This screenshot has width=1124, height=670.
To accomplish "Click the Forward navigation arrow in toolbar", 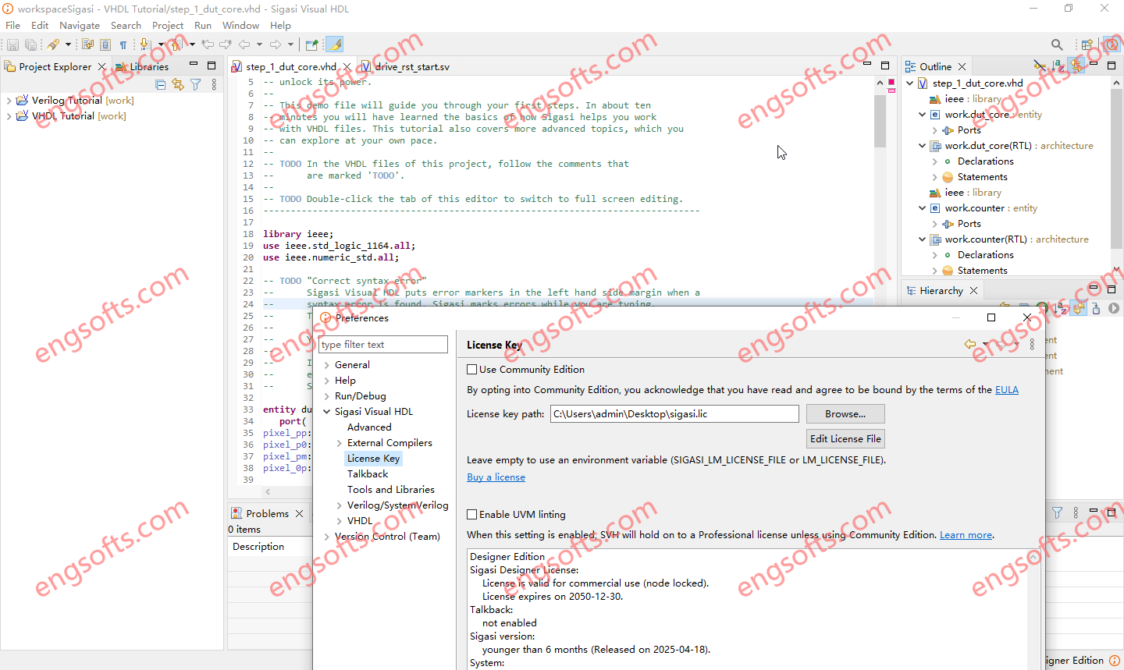I will tap(276, 44).
